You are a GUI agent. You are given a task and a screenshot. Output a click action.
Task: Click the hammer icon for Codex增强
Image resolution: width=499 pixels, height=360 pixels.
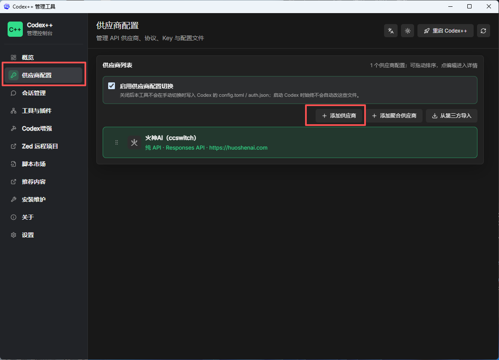click(14, 128)
